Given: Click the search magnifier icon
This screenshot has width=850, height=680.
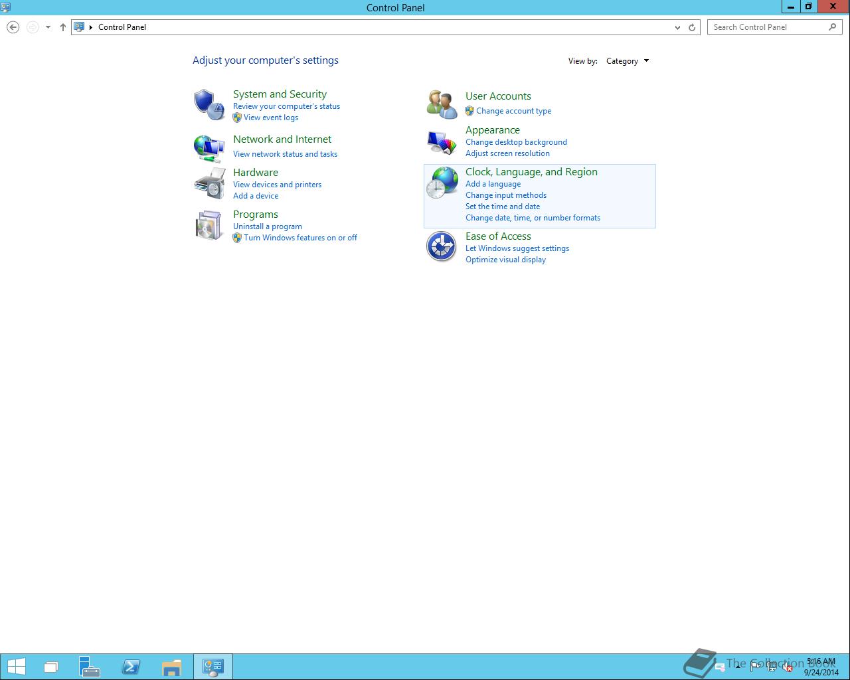Looking at the screenshot, I should (832, 27).
